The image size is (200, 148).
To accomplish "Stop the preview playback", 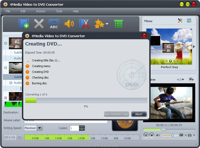I will 152,135.
